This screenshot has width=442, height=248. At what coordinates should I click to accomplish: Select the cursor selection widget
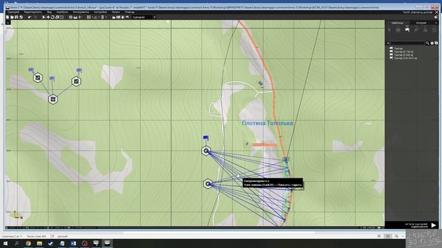click(x=44, y=17)
